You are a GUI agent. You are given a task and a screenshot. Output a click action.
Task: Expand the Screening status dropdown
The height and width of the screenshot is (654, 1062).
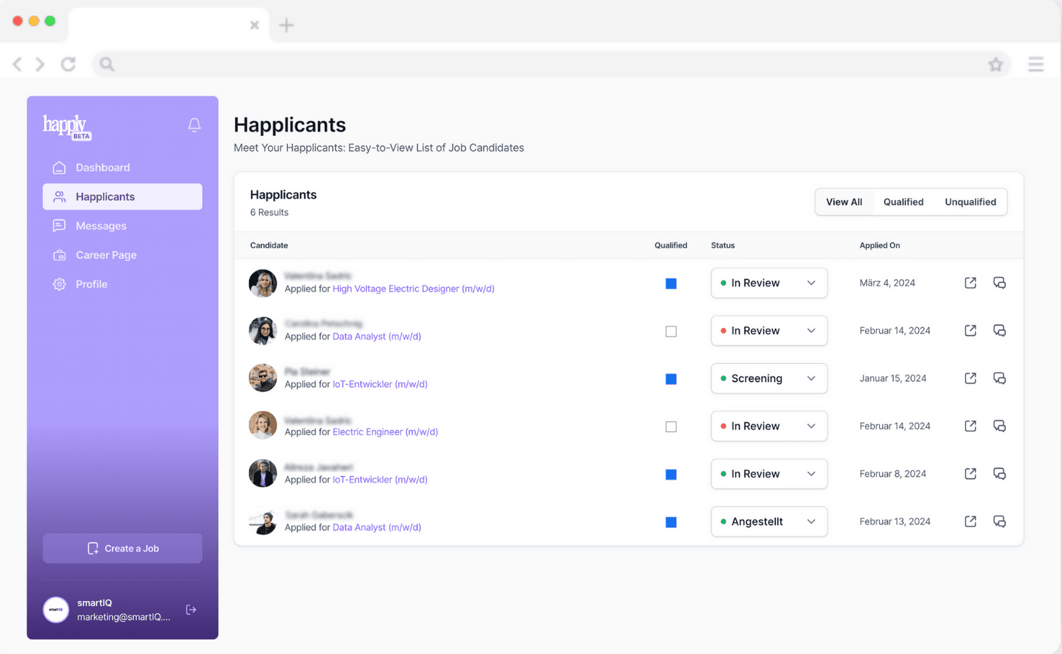click(x=769, y=378)
